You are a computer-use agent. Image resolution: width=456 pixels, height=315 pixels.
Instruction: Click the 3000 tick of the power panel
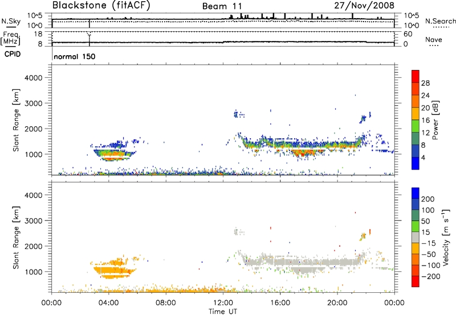pyautogui.click(x=34, y=103)
